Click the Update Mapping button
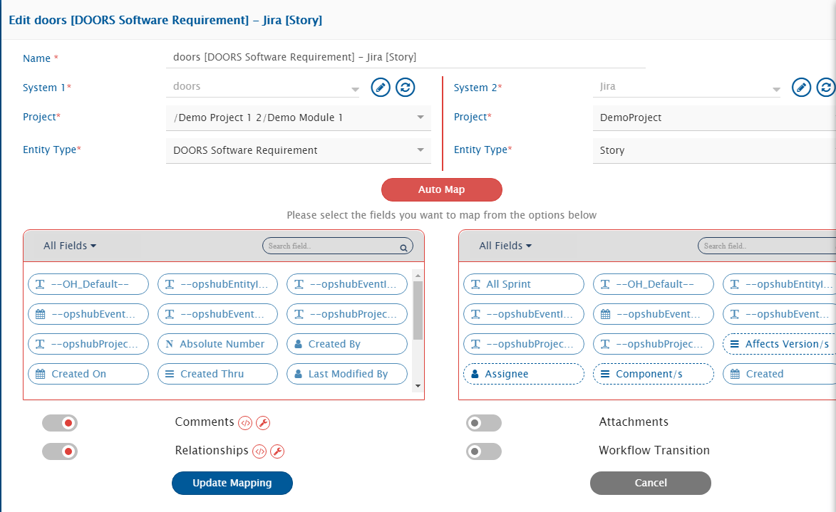The width and height of the screenshot is (836, 512). coord(232,483)
